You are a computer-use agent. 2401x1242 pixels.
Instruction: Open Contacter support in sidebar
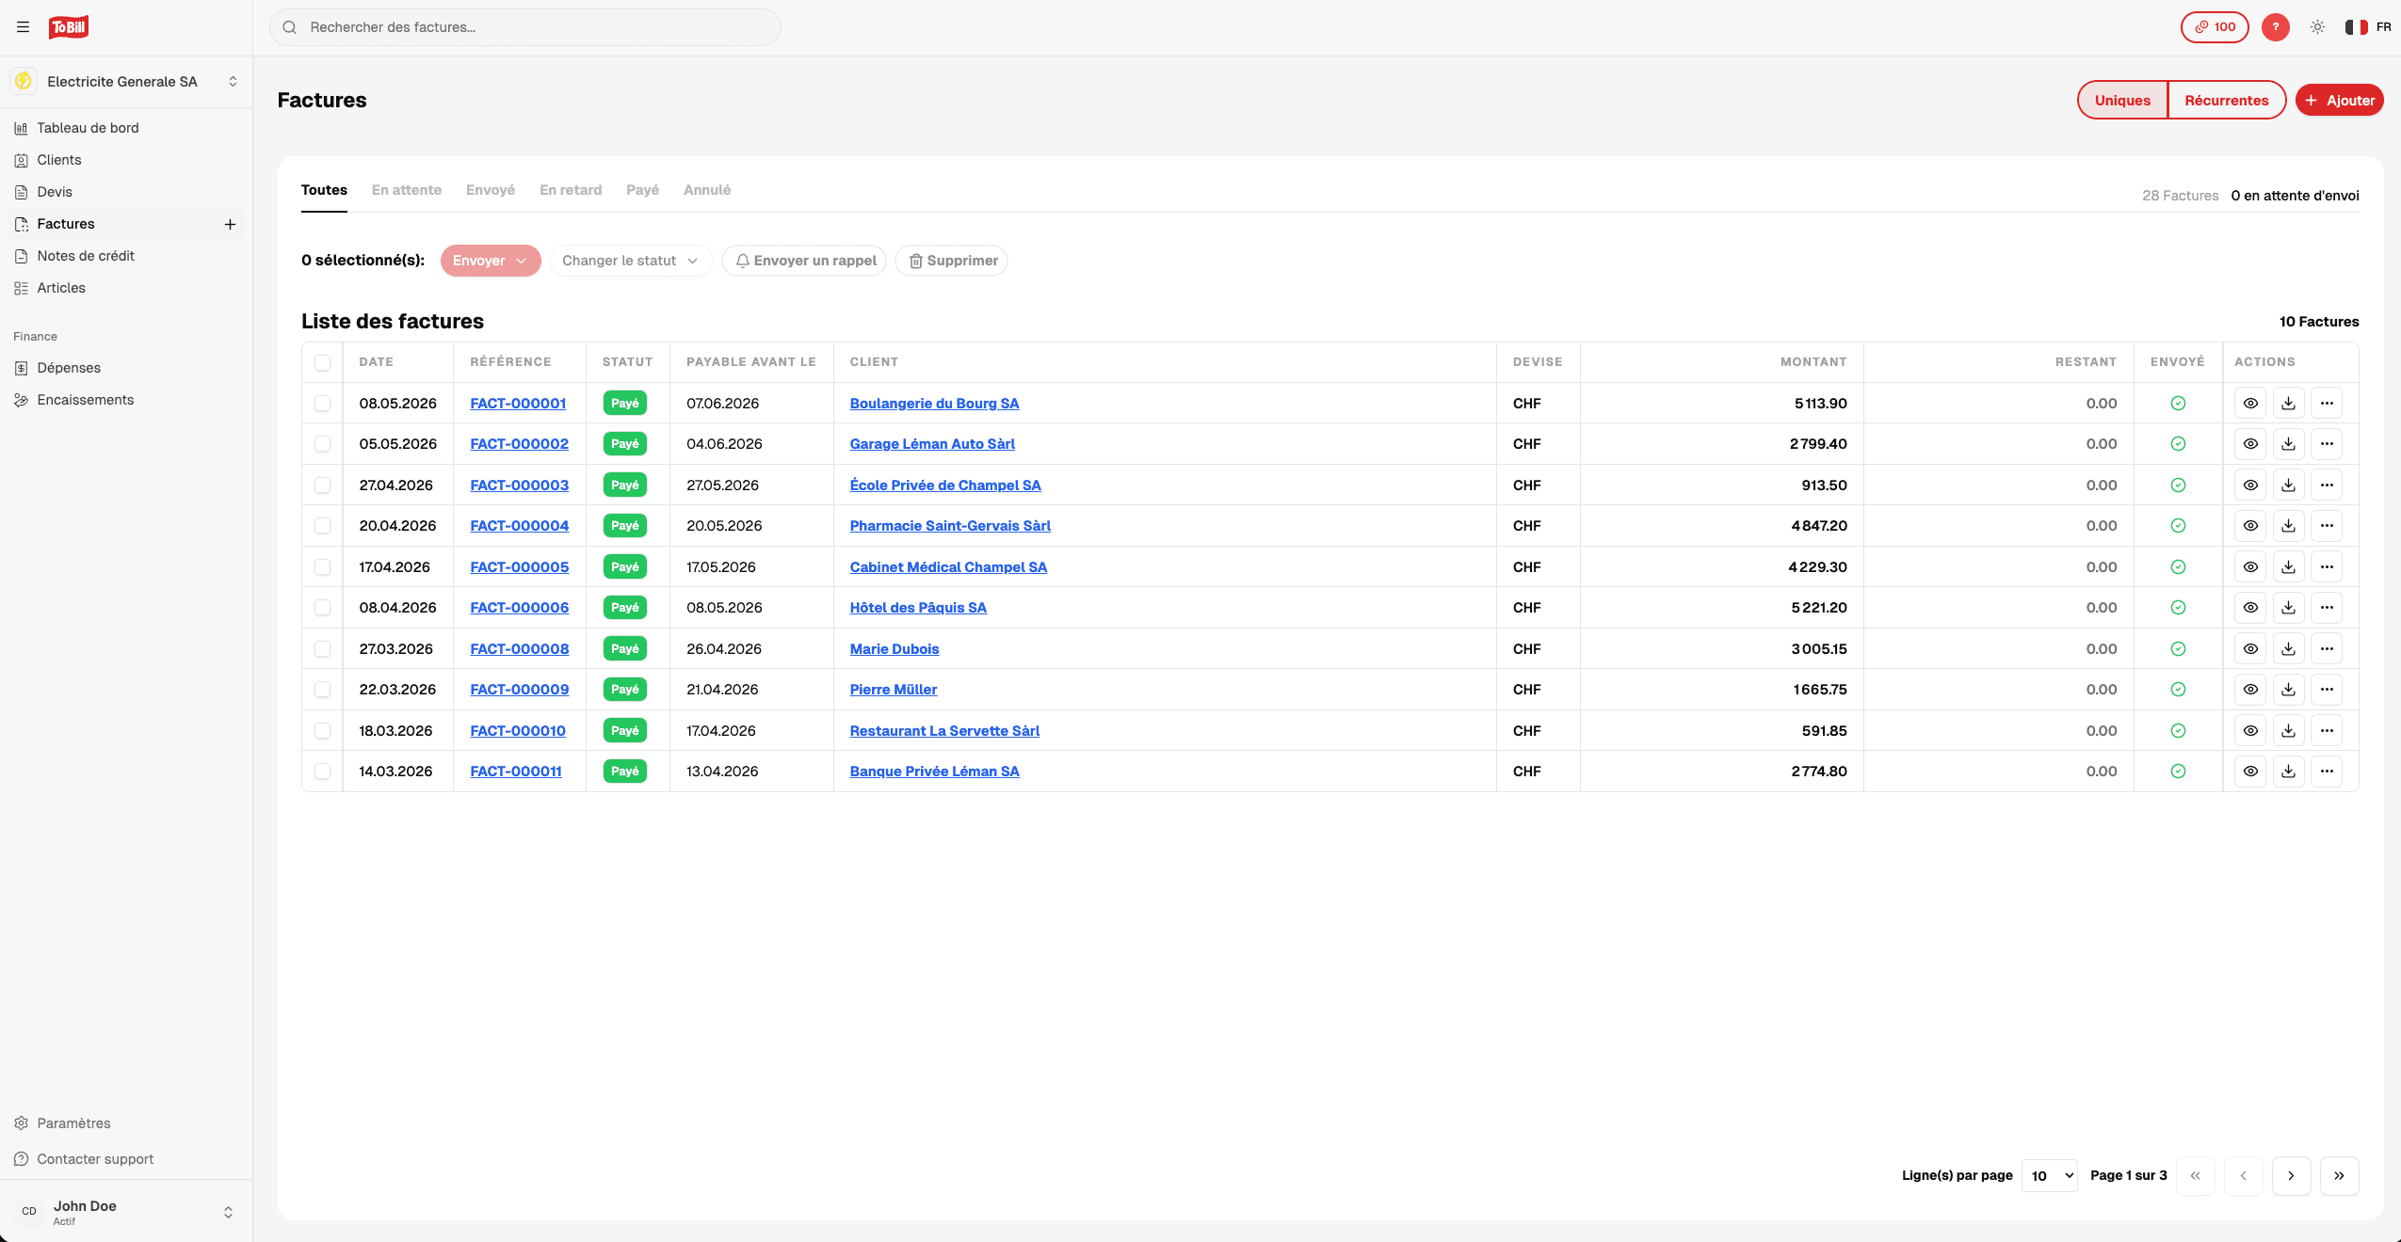click(x=126, y=1159)
